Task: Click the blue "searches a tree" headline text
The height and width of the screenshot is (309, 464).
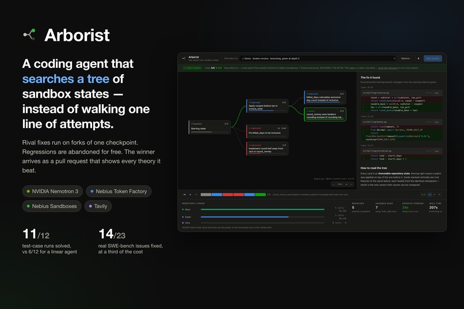Action: (66, 79)
